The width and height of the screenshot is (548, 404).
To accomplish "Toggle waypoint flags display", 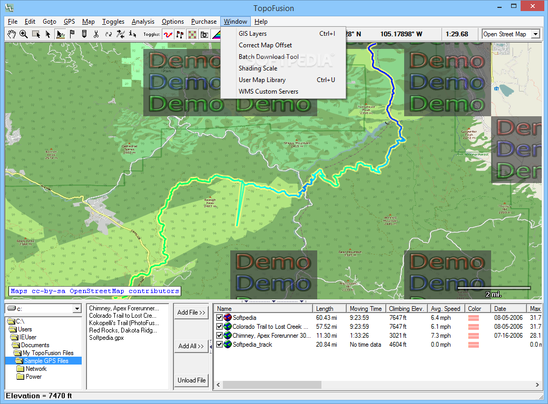I will point(180,34).
